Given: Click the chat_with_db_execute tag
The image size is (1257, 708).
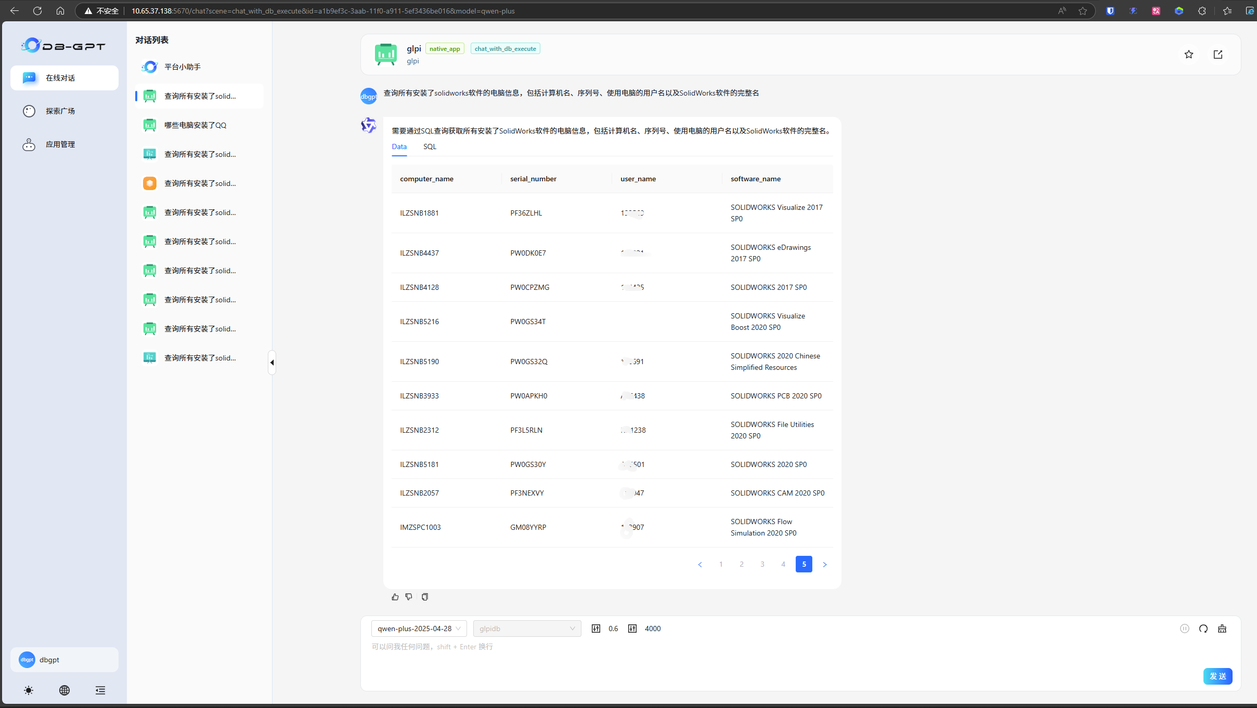Looking at the screenshot, I should 506,49.
